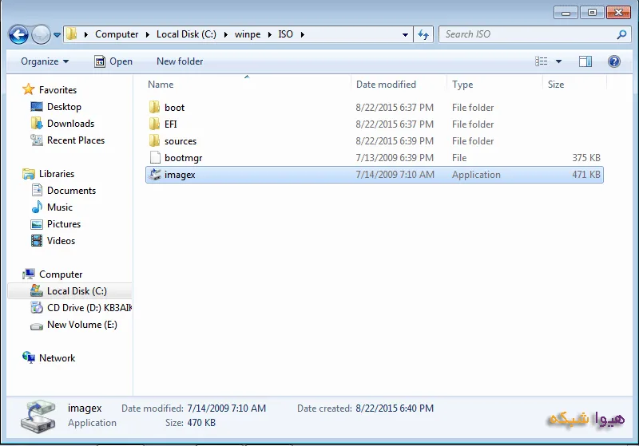Click Favorites in the navigation pane
639x446 pixels.
tap(58, 90)
